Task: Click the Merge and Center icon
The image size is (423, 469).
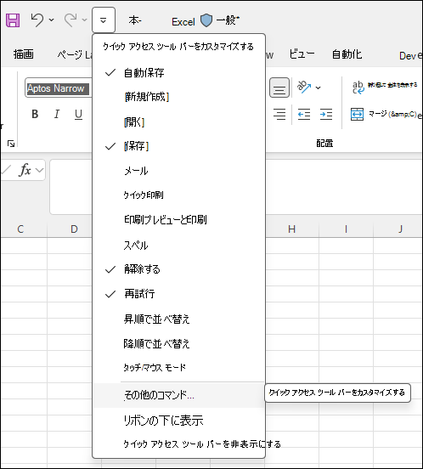Action: [x=357, y=114]
